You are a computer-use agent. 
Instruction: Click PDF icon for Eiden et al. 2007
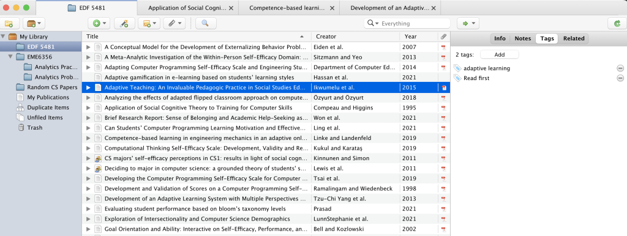point(443,47)
